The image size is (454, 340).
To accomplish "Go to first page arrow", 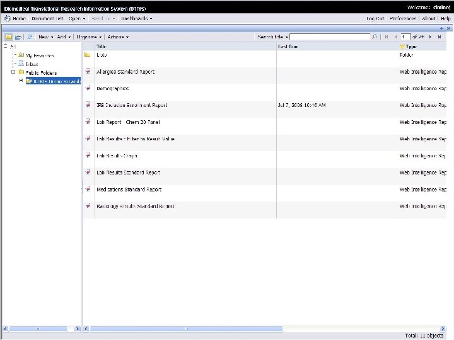I will (x=387, y=37).
